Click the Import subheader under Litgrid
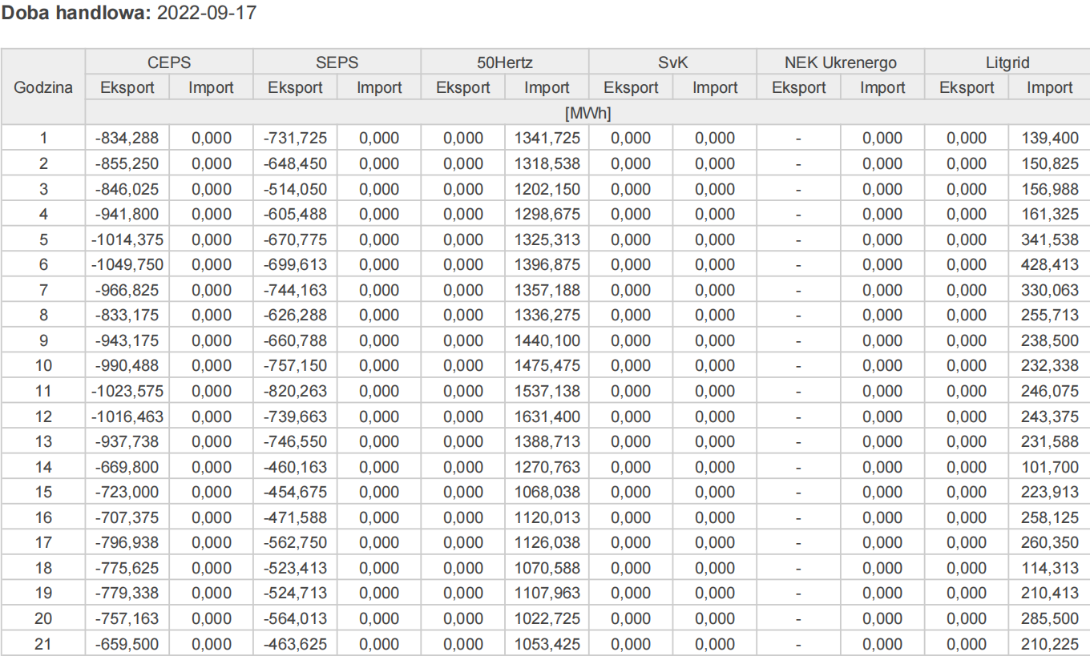The width and height of the screenshot is (1090, 656). (1049, 88)
